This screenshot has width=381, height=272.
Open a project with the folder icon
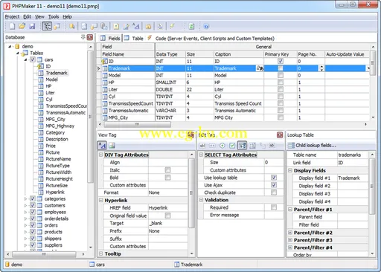click(x=22, y=26)
